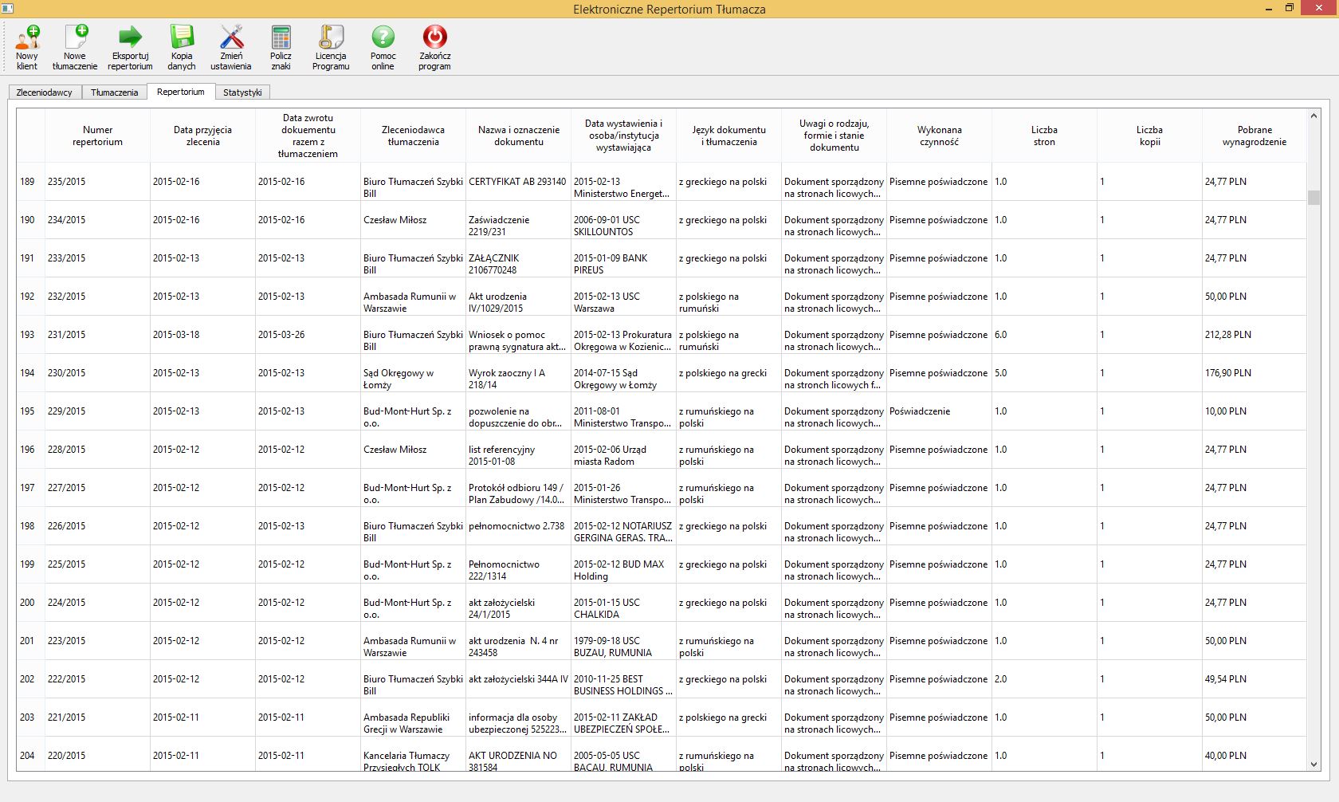Click the Zleceniodawca tłumaczenia column header
Screen dimensions: 1339x802
pyautogui.click(x=413, y=136)
